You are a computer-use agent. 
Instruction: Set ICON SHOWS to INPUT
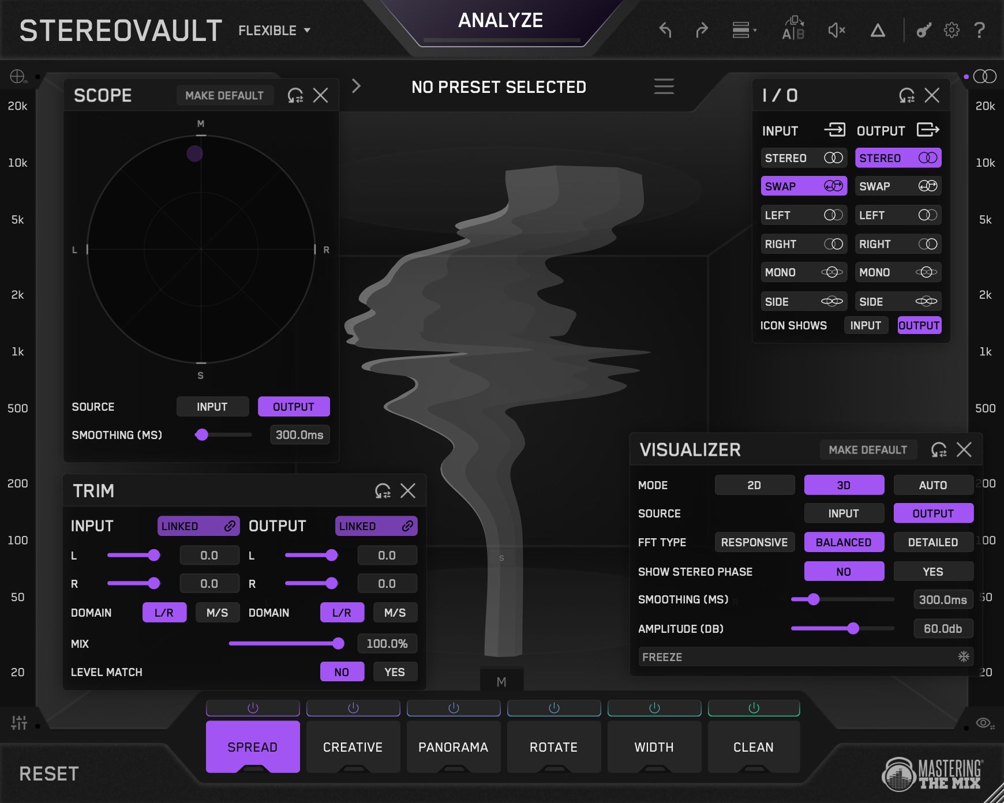866,325
